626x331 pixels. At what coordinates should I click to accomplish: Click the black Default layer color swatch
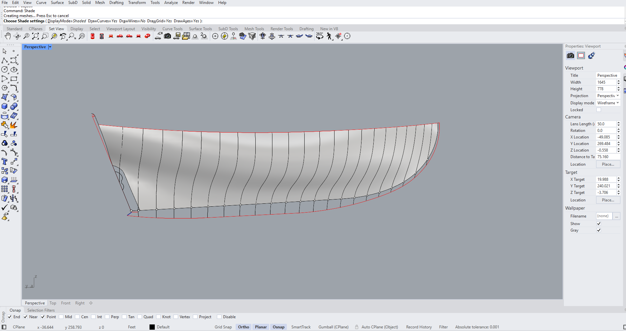pos(152,327)
